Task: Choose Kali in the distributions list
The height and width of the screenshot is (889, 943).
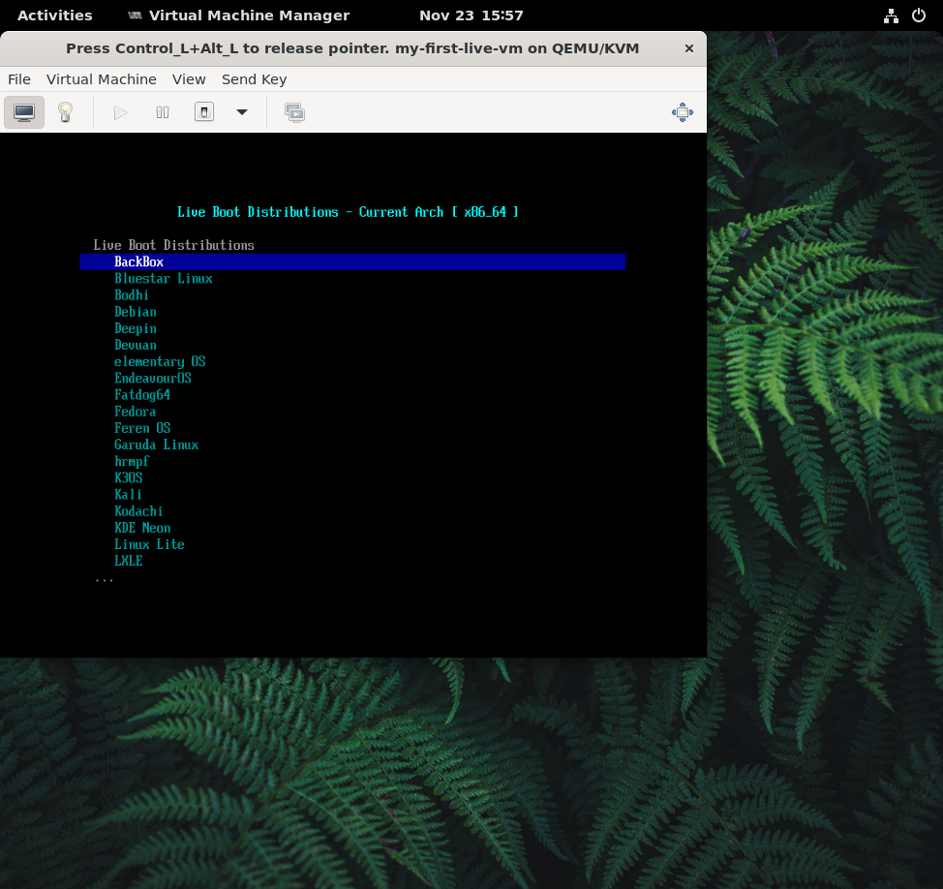Action: (x=128, y=495)
